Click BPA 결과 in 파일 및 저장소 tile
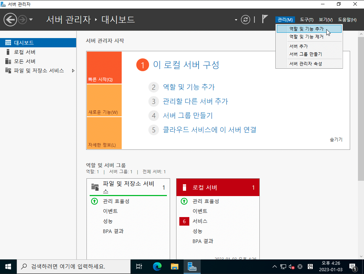This screenshot has width=364, height=274. point(113,231)
